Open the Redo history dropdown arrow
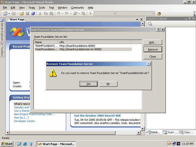196x147 pixels. click(x=71, y=14)
